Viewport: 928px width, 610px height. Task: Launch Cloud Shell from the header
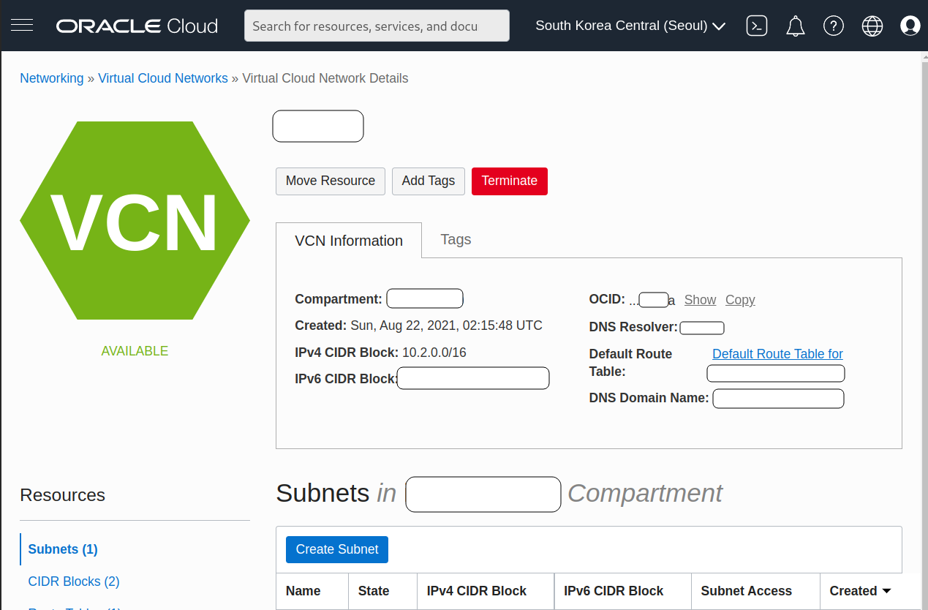pyautogui.click(x=756, y=26)
